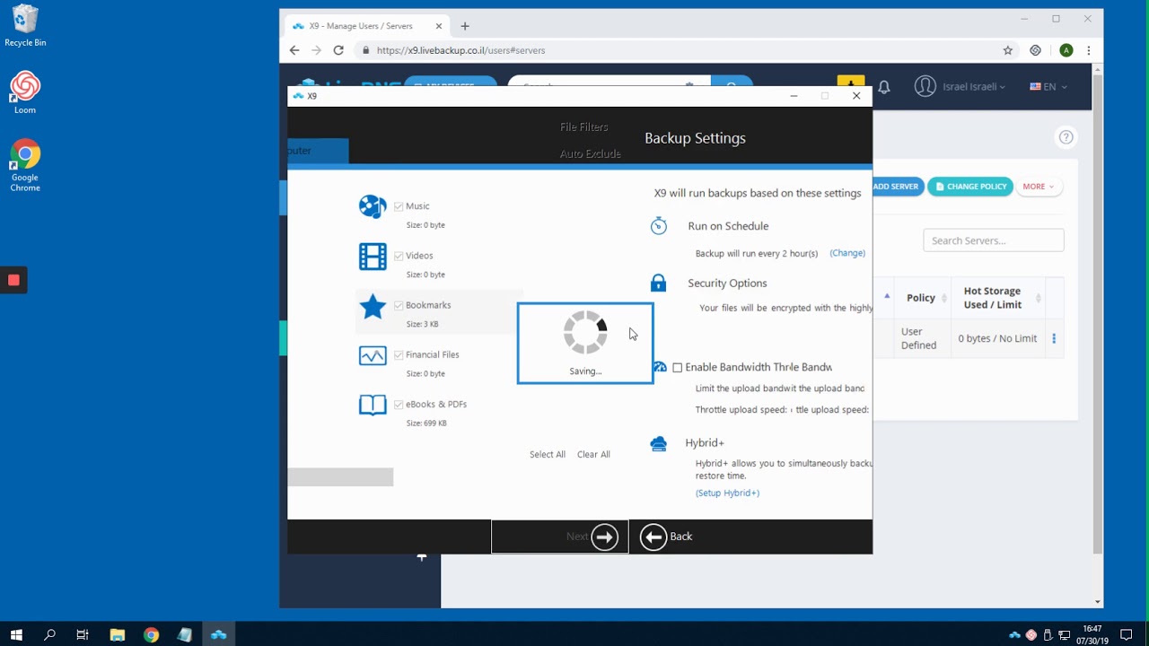
Task: Open the EN language dropdown
Action: tap(1048, 87)
